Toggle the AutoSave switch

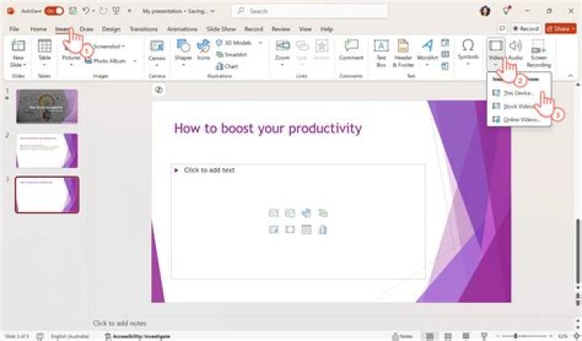click(54, 11)
